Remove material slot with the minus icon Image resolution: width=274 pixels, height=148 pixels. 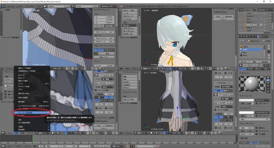point(269,49)
